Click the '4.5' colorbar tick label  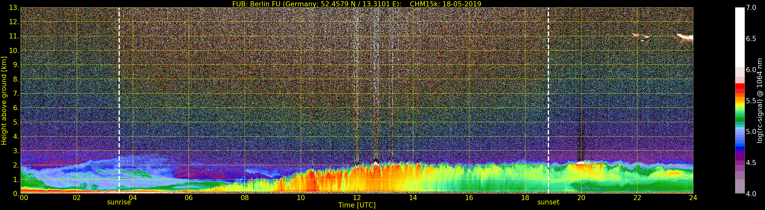click(x=751, y=163)
